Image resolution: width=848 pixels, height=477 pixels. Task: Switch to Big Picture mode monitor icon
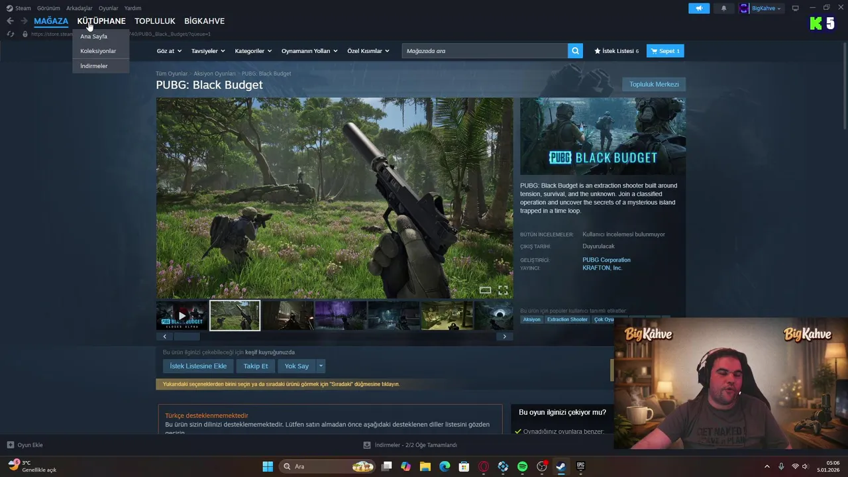coord(796,8)
